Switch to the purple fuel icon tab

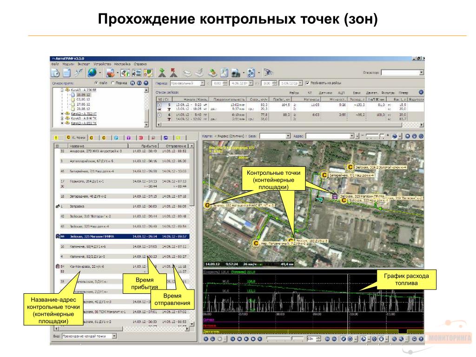[129, 138]
